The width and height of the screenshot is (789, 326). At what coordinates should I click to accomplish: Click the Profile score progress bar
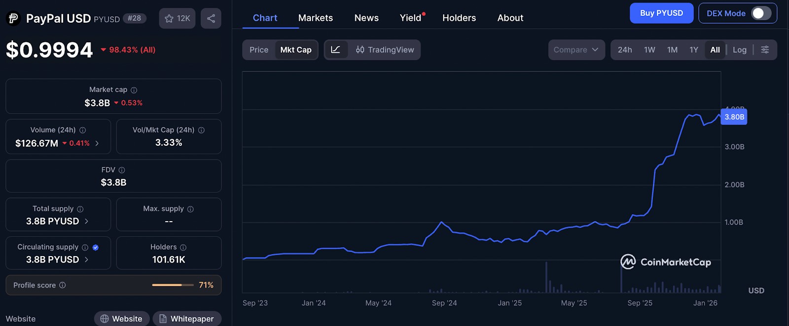click(173, 285)
